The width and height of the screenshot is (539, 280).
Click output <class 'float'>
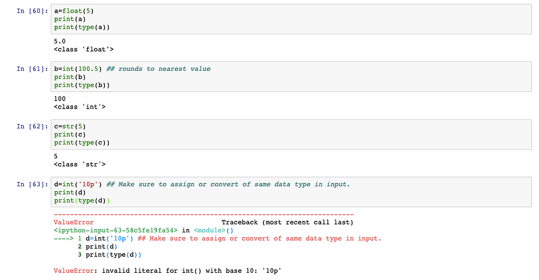84,49
